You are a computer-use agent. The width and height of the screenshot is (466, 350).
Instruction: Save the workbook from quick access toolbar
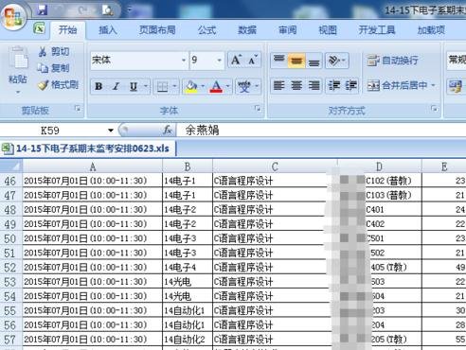[x=42, y=10]
